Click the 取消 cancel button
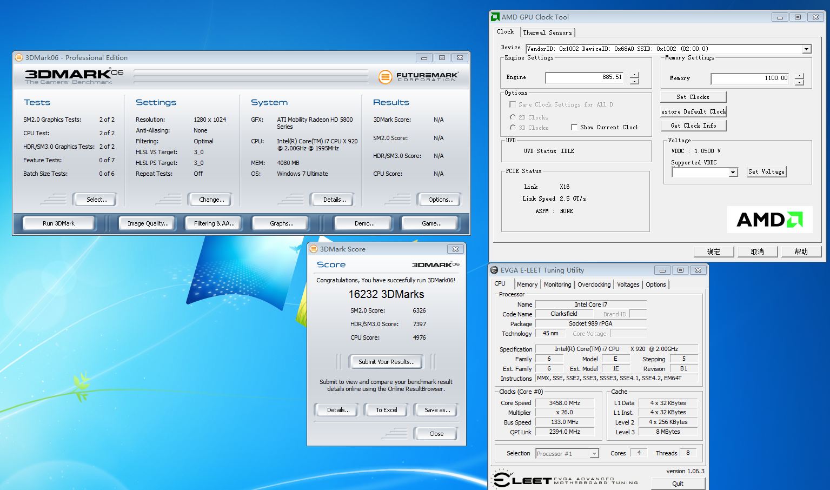 coord(758,251)
